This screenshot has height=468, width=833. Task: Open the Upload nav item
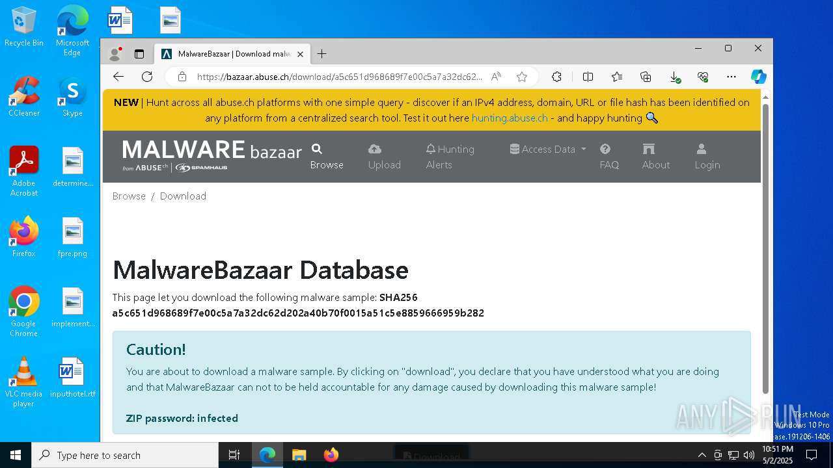point(384,157)
